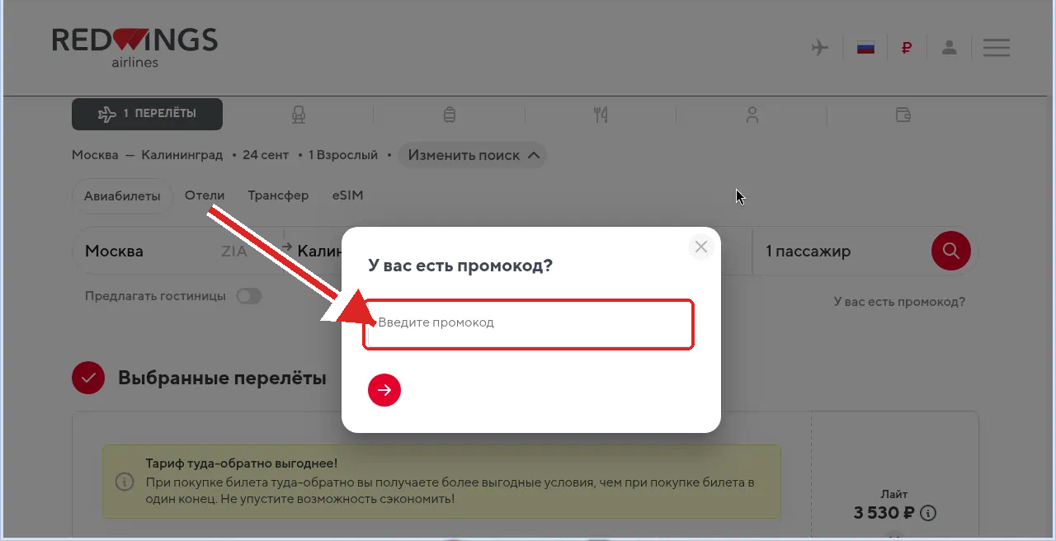The image size is (1056, 541).
Task: Click the red checkmark beside Выбранные перелёты
Action: [x=88, y=379]
